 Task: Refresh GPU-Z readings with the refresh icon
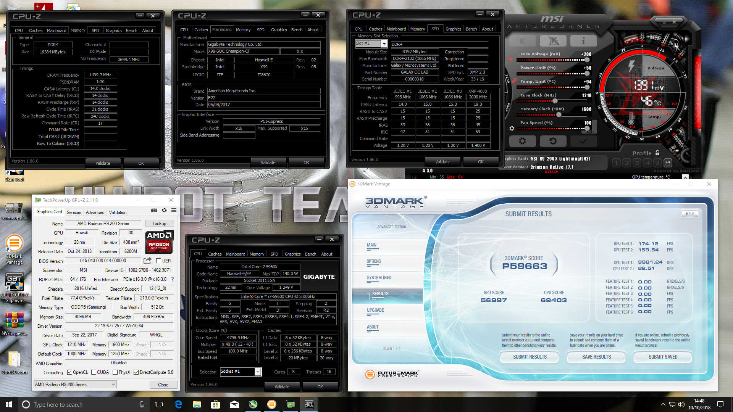coord(164,210)
